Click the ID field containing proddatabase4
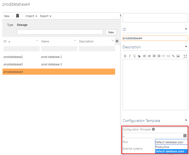 pos(155,38)
